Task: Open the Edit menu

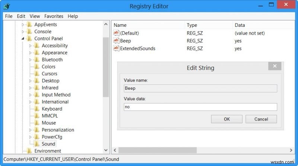Action: coord(21,16)
